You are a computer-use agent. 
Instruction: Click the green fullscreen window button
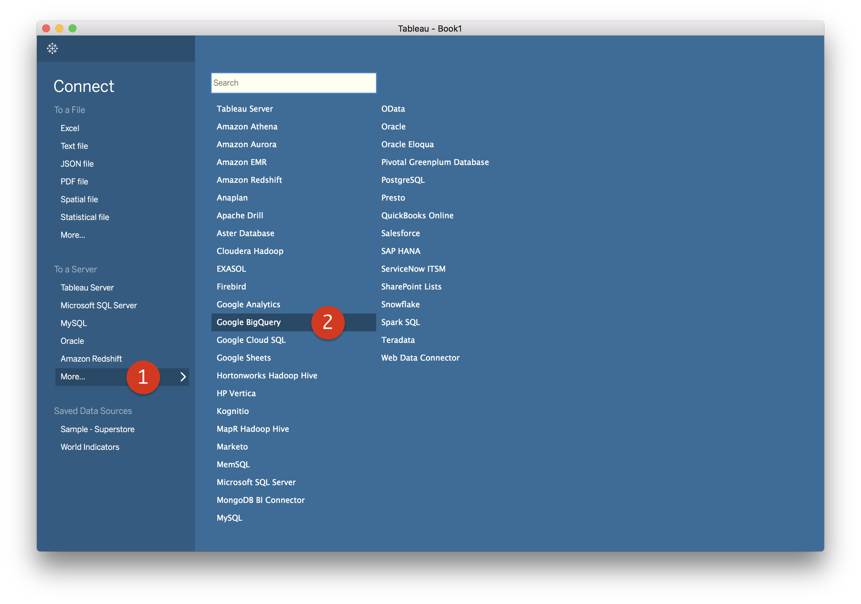[72, 29]
